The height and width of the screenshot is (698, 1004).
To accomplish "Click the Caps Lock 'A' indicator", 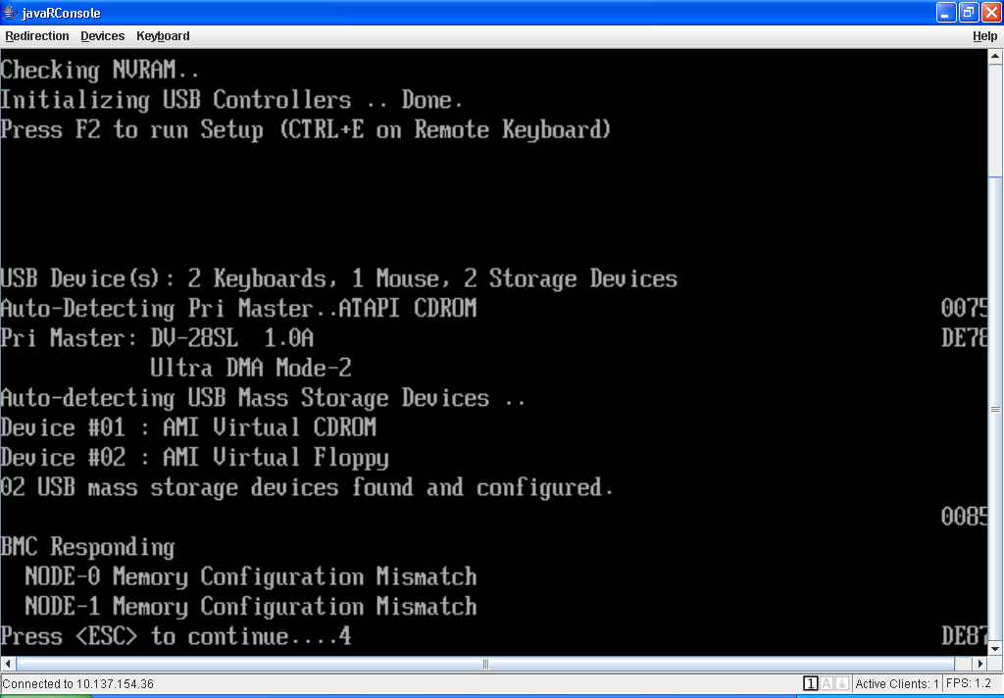I will pos(826,684).
